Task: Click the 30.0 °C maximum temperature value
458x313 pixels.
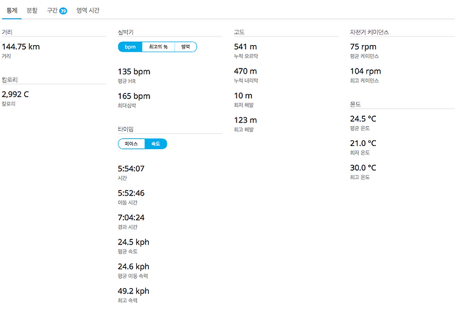Action: pyautogui.click(x=363, y=168)
